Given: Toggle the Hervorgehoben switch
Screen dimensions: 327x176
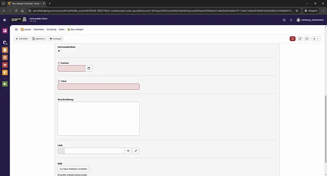Looking at the screenshot, I should pos(60,51).
